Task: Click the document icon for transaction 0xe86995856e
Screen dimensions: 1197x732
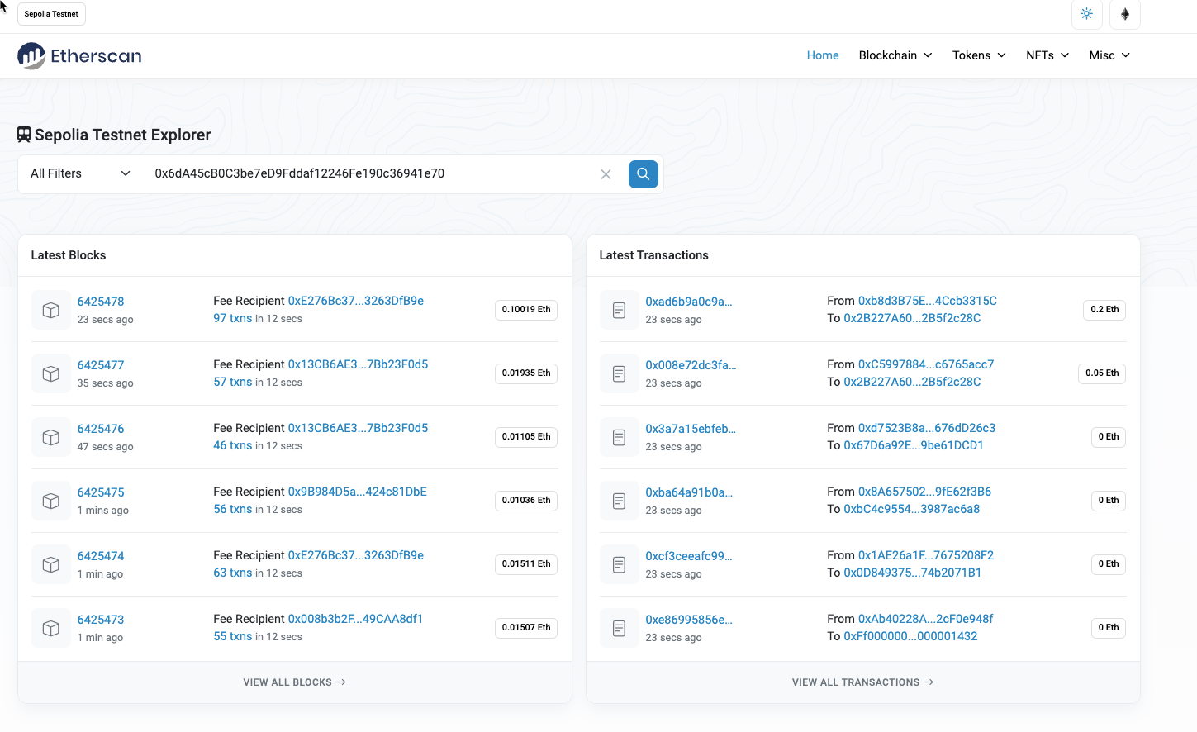Action: coord(619,628)
